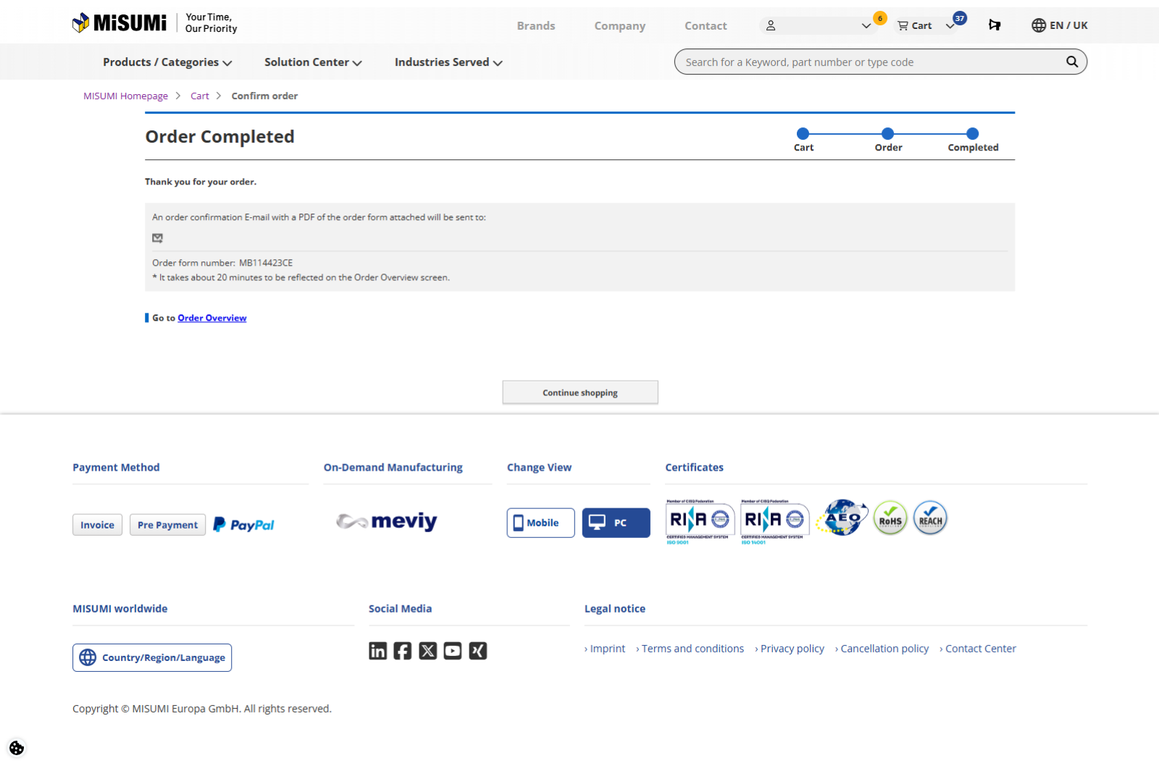Open the YouTube channel icon
This screenshot has width=1159, height=766.
[x=453, y=651]
